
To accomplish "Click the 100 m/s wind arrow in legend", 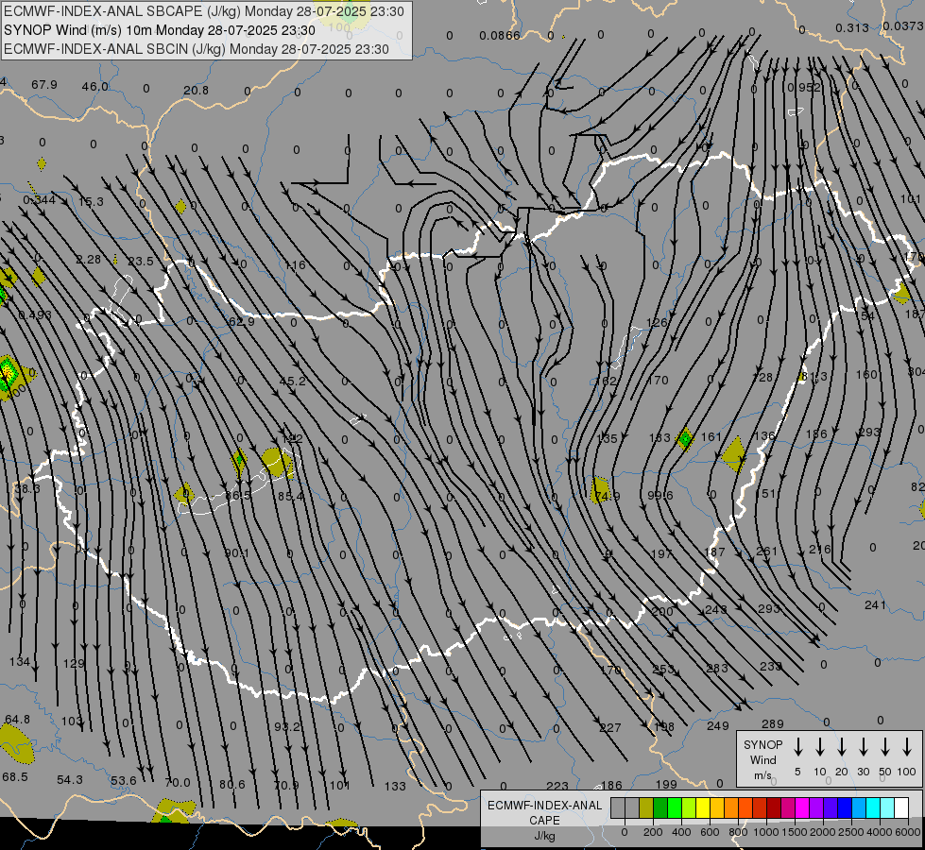I will (907, 747).
